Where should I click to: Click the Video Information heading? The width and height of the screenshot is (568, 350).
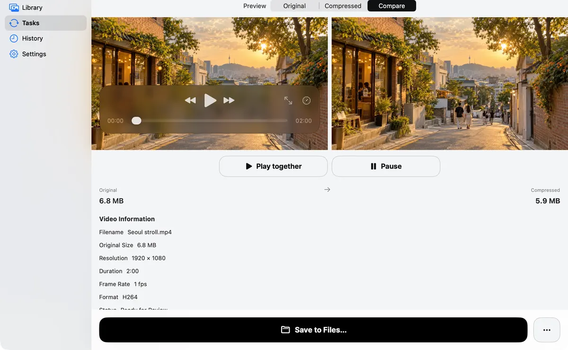pos(127,219)
